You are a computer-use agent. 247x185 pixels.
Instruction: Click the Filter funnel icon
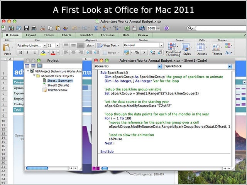116,28
